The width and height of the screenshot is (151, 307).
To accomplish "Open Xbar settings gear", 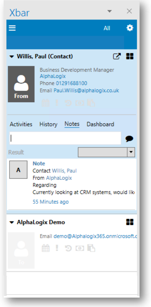I will pyautogui.click(x=130, y=28).
